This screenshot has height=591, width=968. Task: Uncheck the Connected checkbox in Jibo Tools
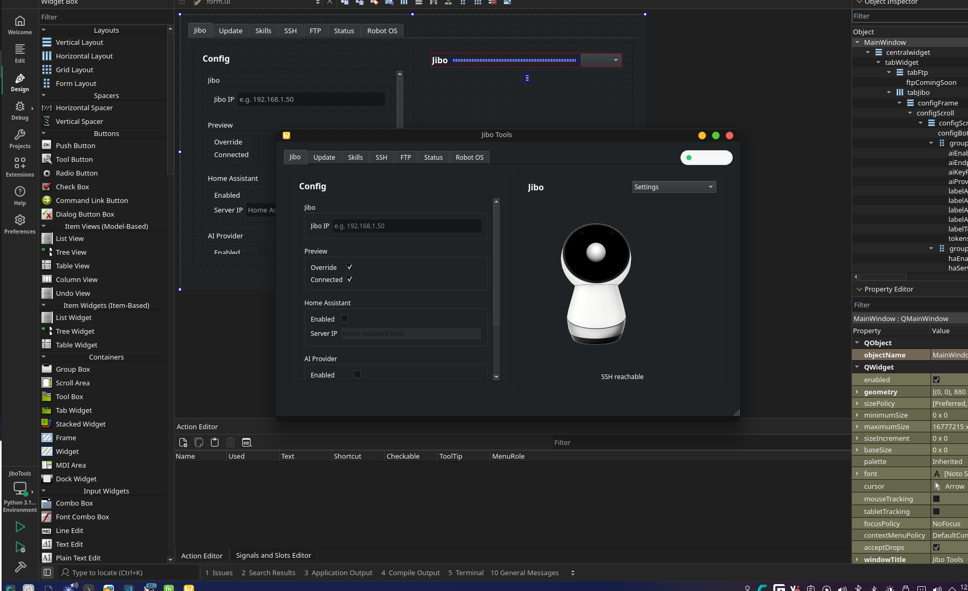pyautogui.click(x=349, y=279)
